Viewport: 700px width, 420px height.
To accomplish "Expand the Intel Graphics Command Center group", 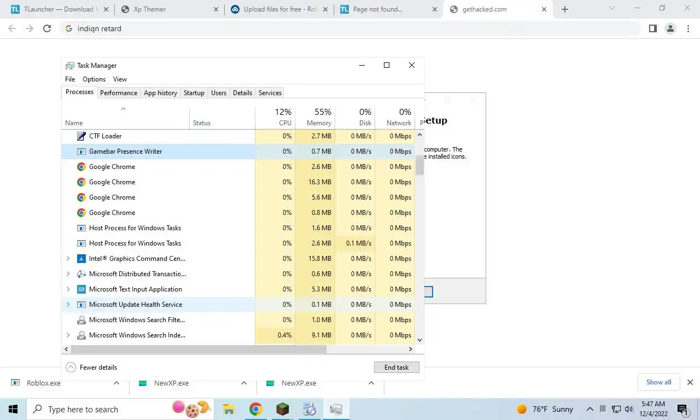I will 68,259.
